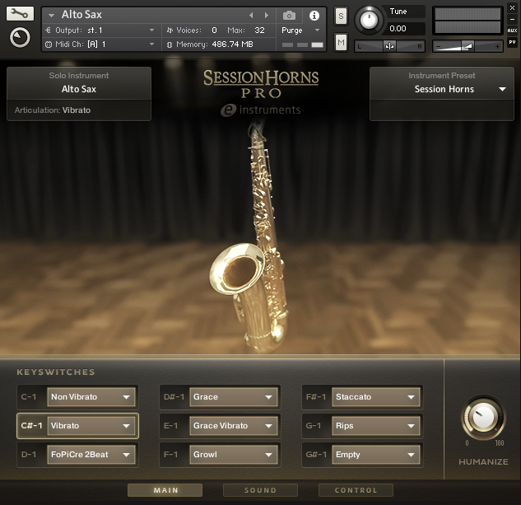Image resolution: width=521 pixels, height=505 pixels.
Task: Go to the next instrument with right arrow
Action: click(267, 16)
